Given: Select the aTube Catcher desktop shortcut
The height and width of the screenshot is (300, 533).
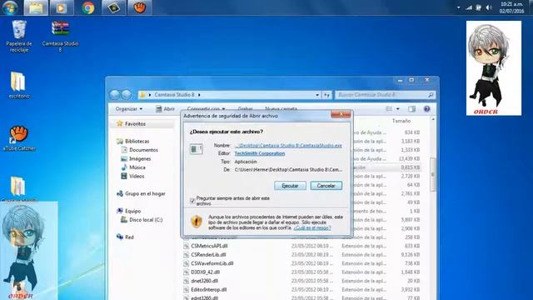Looking at the screenshot, I should 19,137.
